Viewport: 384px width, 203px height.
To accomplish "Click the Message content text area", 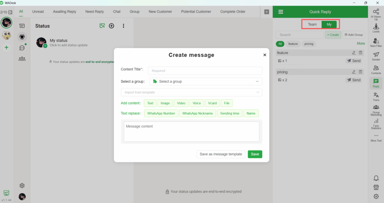I will (x=192, y=131).
